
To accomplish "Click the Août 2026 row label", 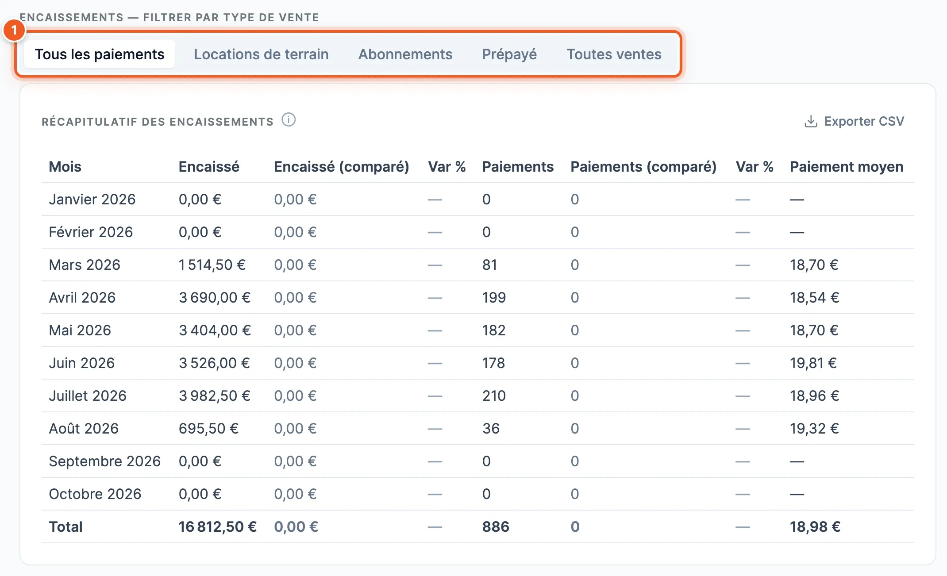I will coord(84,428).
